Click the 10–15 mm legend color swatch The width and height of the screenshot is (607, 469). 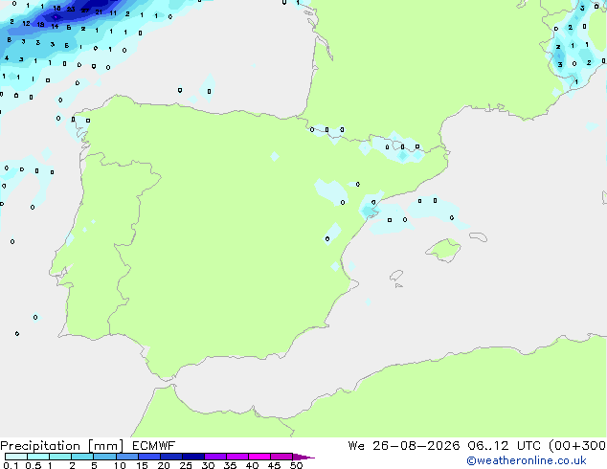point(126,457)
